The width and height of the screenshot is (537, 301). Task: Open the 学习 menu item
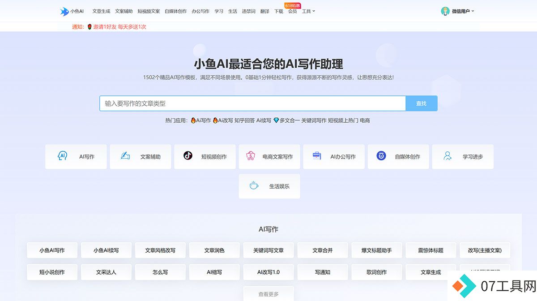[219, 11]
